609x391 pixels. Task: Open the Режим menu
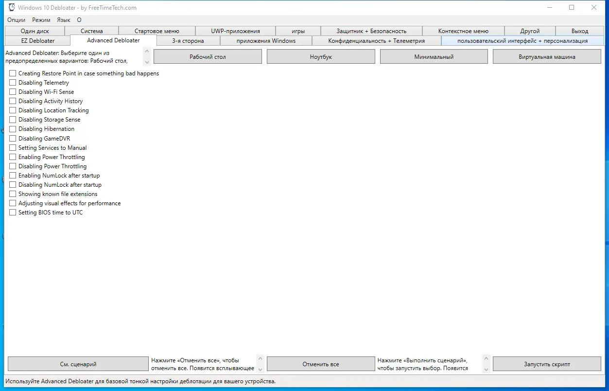pyautogui.click(x=41, y=20)
